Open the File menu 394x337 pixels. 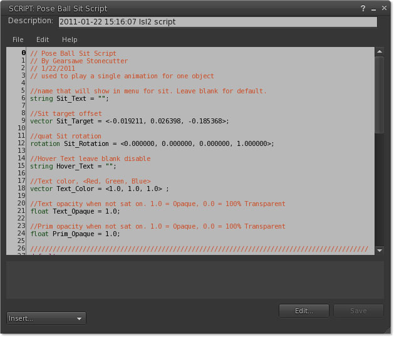click(x=18, y=39)
